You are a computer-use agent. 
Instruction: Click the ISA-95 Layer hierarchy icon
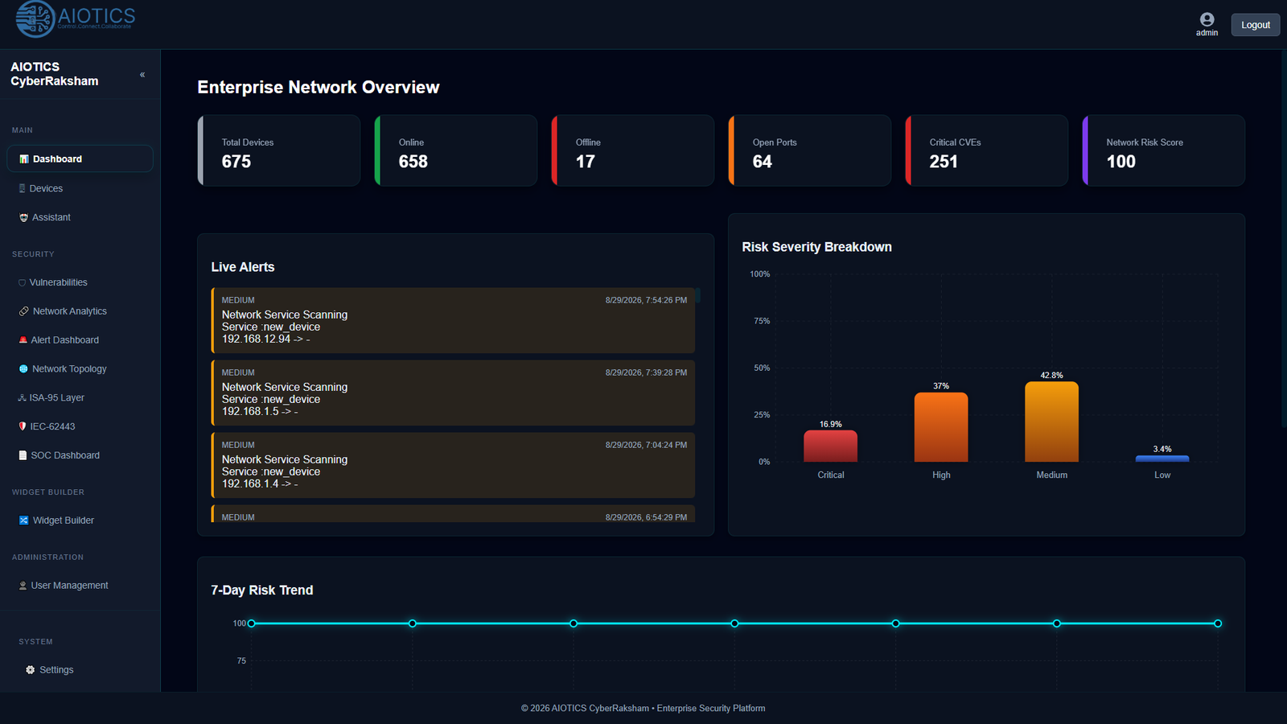[23, 397]
